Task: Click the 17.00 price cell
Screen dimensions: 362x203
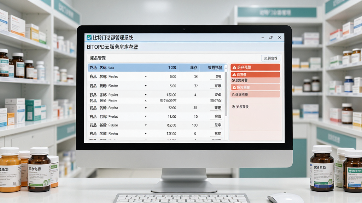Action: click(x=172, y=116)
